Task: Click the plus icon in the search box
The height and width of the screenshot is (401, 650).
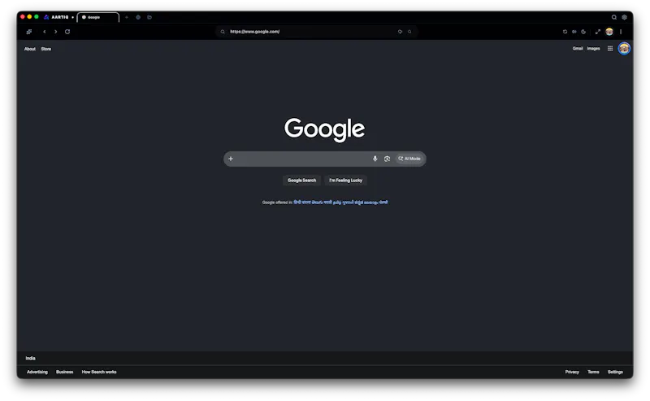Action: tap(231, 159)
